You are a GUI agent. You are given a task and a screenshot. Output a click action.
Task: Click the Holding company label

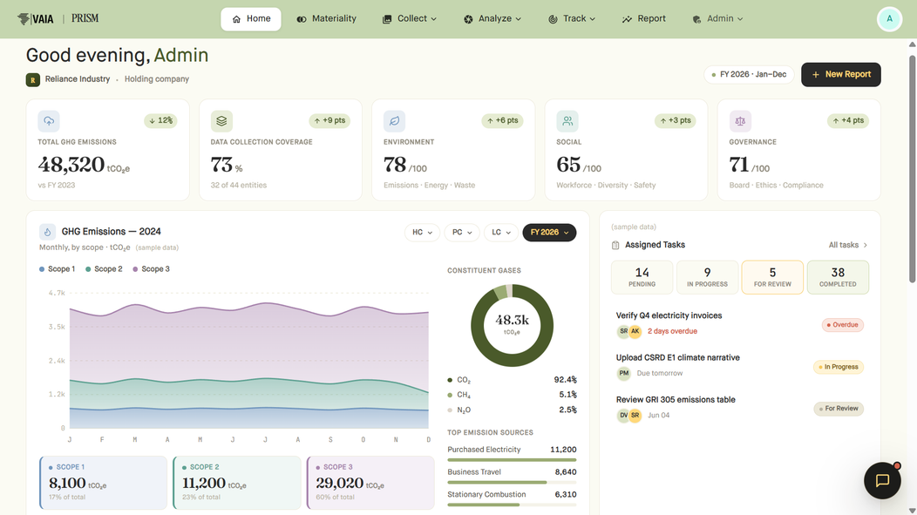[157, 79]
